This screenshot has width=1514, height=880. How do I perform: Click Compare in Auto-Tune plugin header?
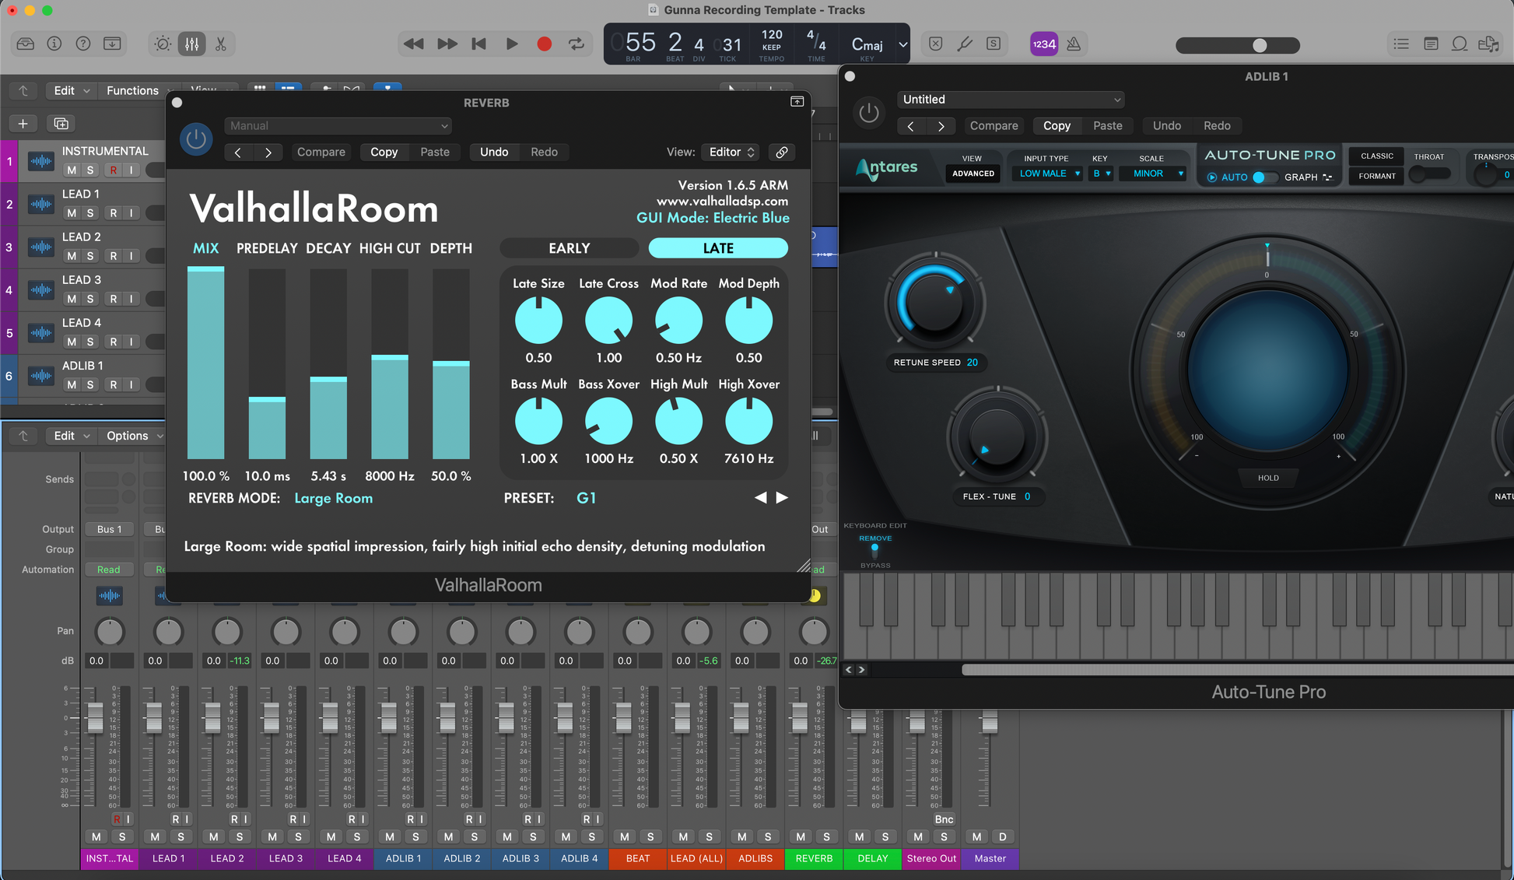pos(994,126)
